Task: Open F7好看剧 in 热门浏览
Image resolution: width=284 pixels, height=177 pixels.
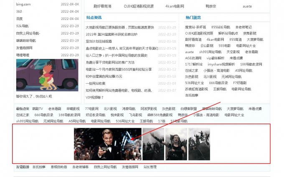Action: [x=240, y=83]
